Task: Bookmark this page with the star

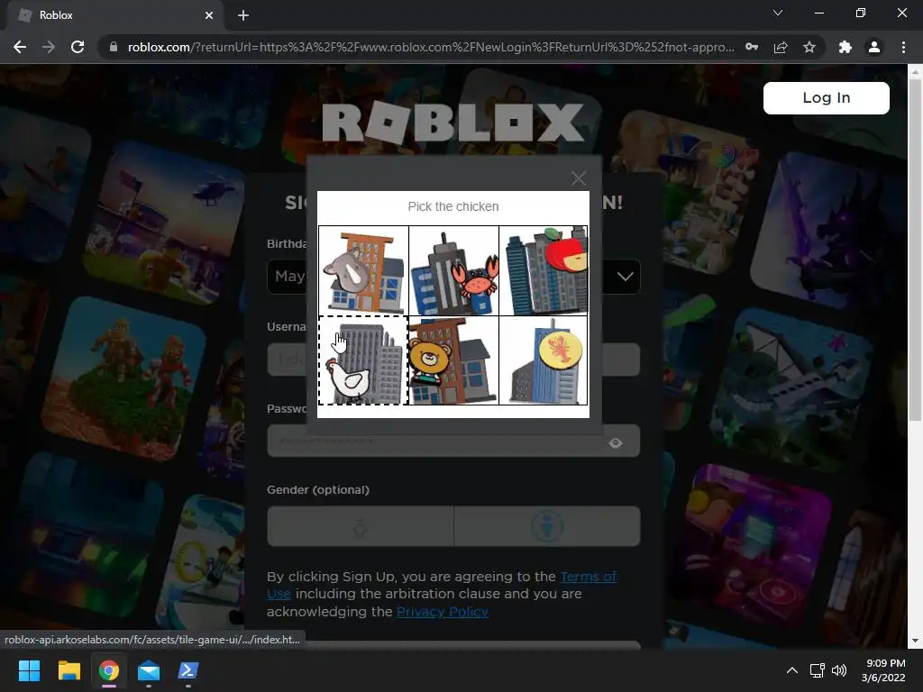Action: pyautogui.click(x=809, y=47)
